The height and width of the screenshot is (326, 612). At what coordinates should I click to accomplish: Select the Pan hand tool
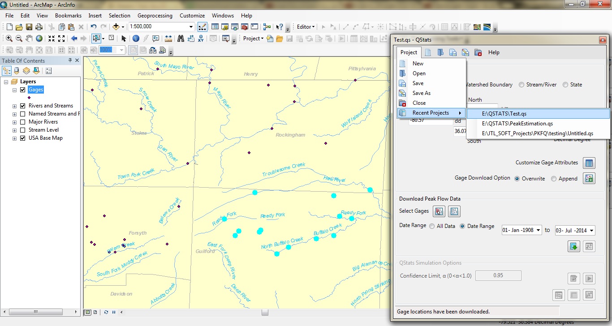(x=29, y=39)
